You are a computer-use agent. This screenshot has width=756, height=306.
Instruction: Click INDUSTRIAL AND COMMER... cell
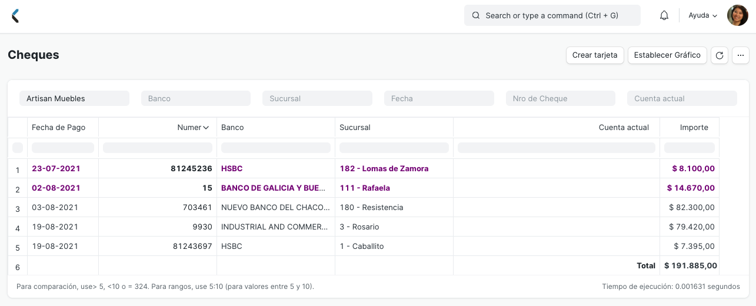coord(276,227)
